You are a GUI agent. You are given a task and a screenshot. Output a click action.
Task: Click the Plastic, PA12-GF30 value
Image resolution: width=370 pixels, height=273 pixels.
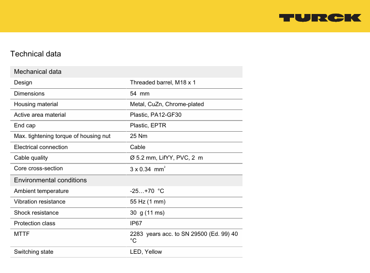[x=156, y=115]
